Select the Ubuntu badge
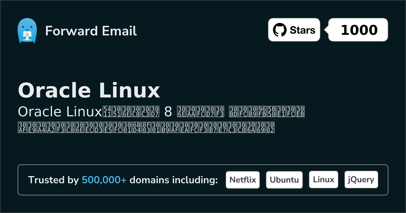This screenshot has width=406, height=213. coord(284,180)
